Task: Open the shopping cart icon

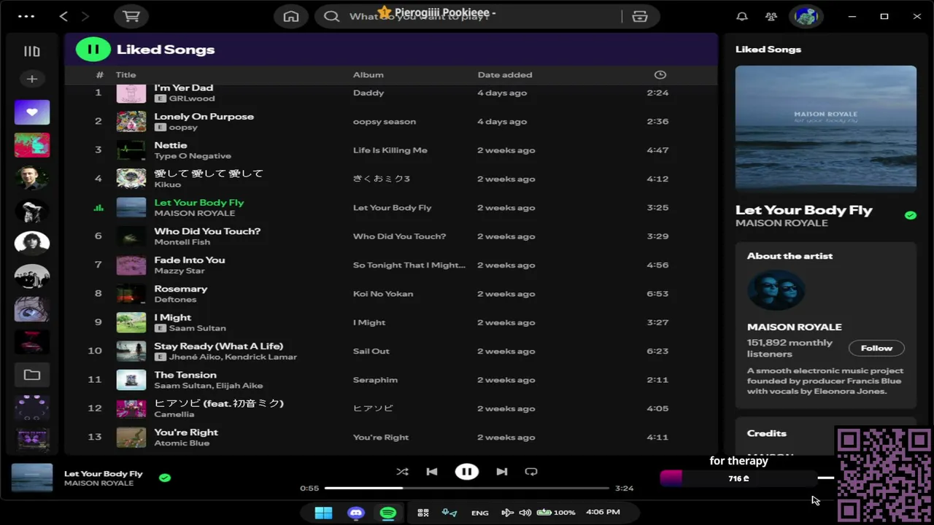Action: tap(131, 16)
